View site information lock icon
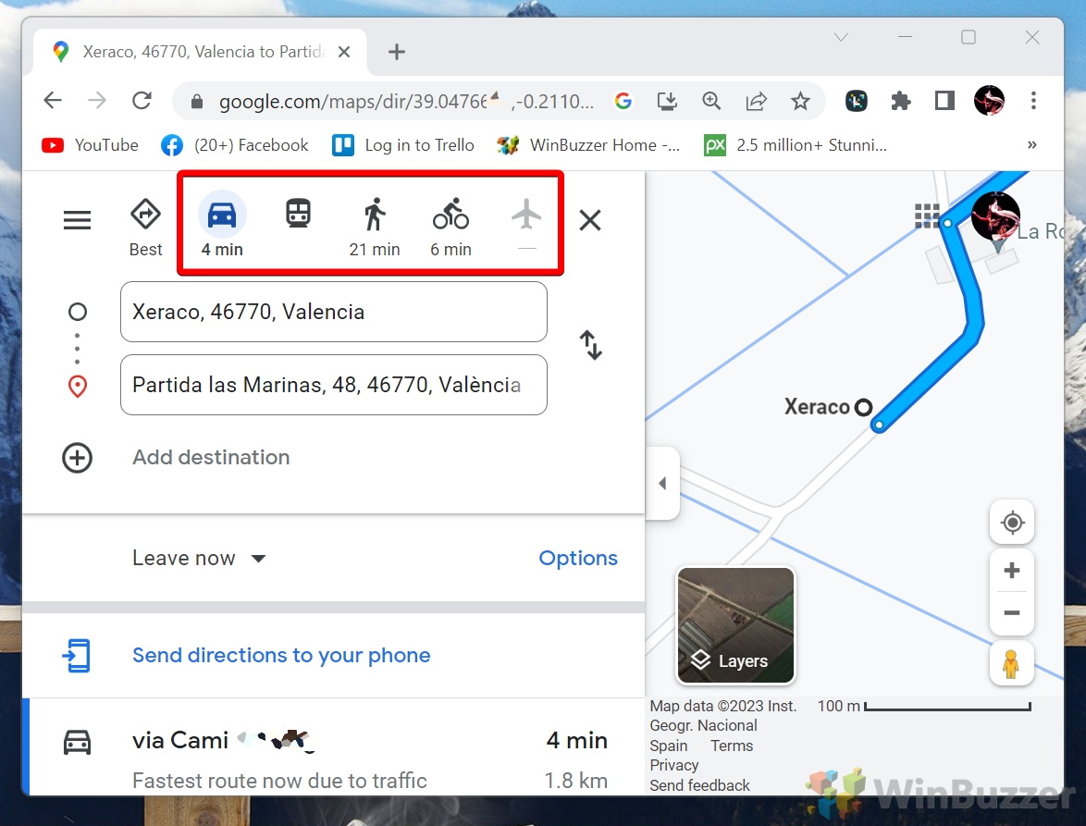Screen dimensions: 1086x826 [x=197, y=102]
